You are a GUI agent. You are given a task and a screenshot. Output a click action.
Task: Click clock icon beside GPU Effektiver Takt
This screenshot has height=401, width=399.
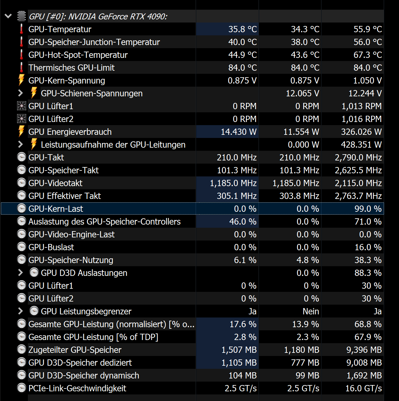point(21,196)
